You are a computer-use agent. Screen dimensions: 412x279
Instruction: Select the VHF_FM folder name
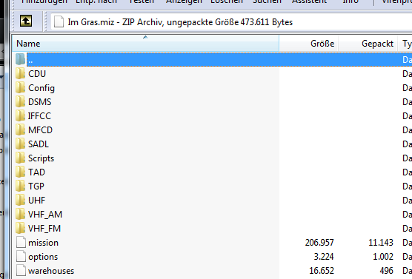point(44,229)
